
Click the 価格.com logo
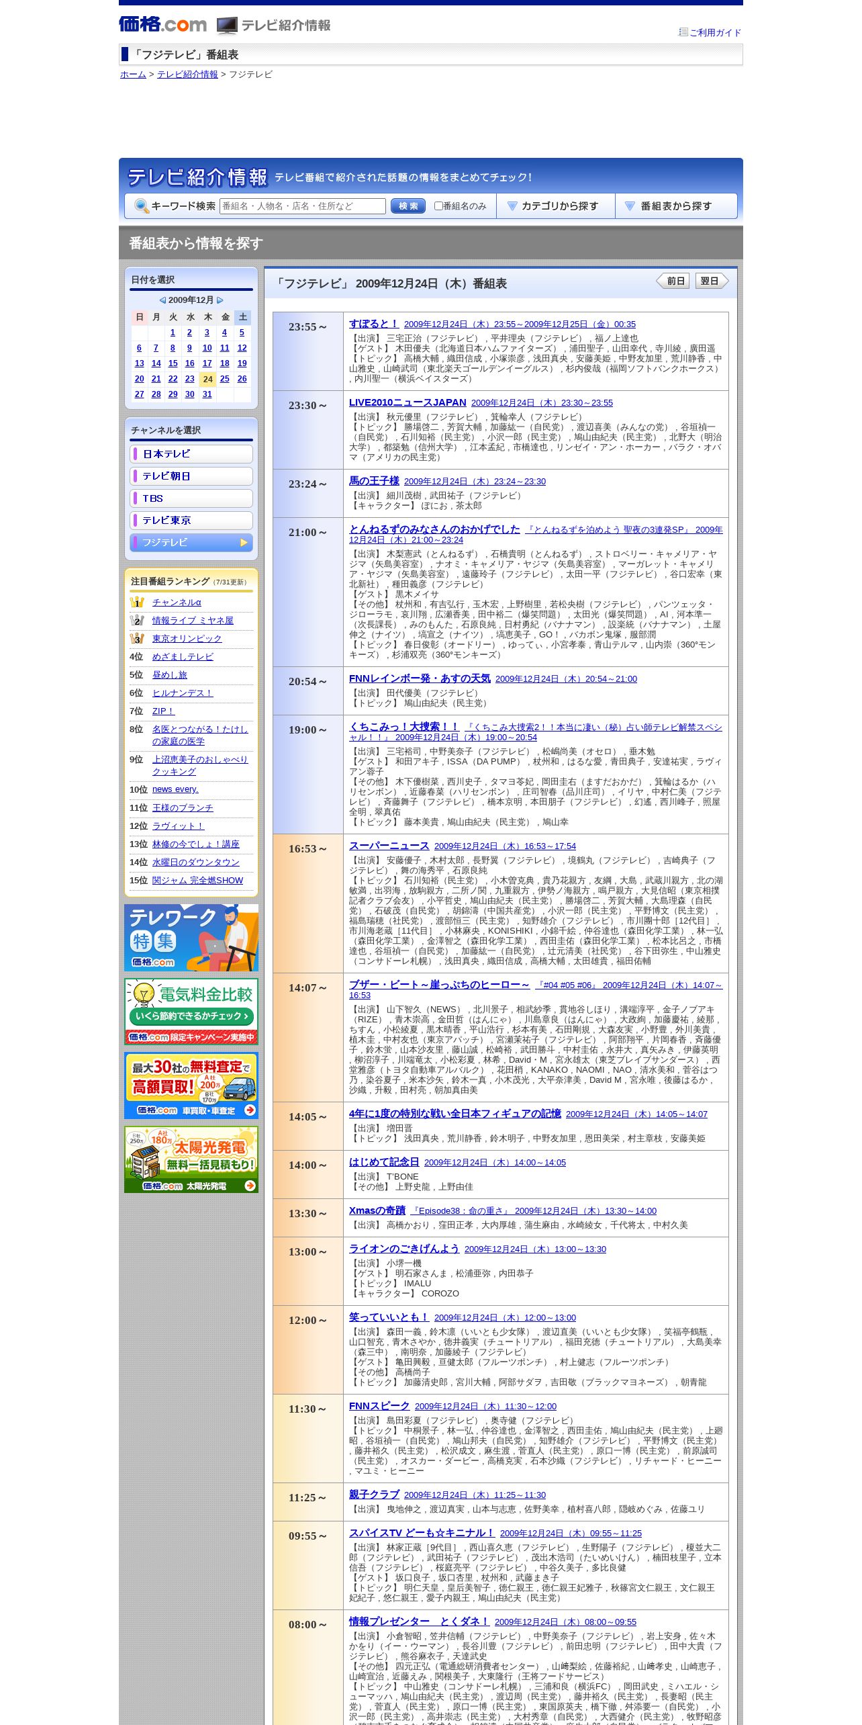[x=162, y=24]
